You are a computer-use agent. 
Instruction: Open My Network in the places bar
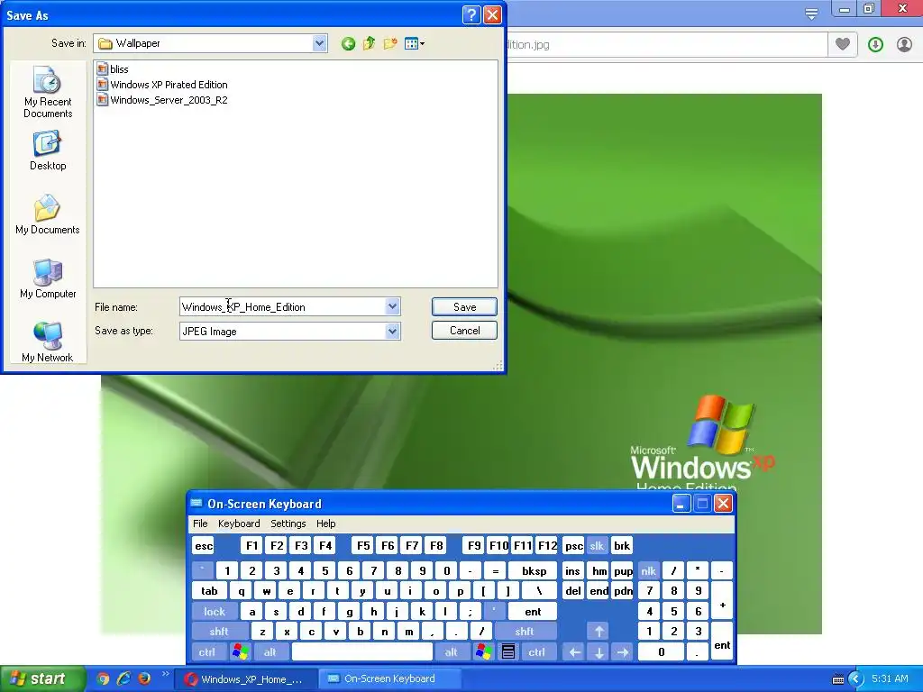coord(48,342)
